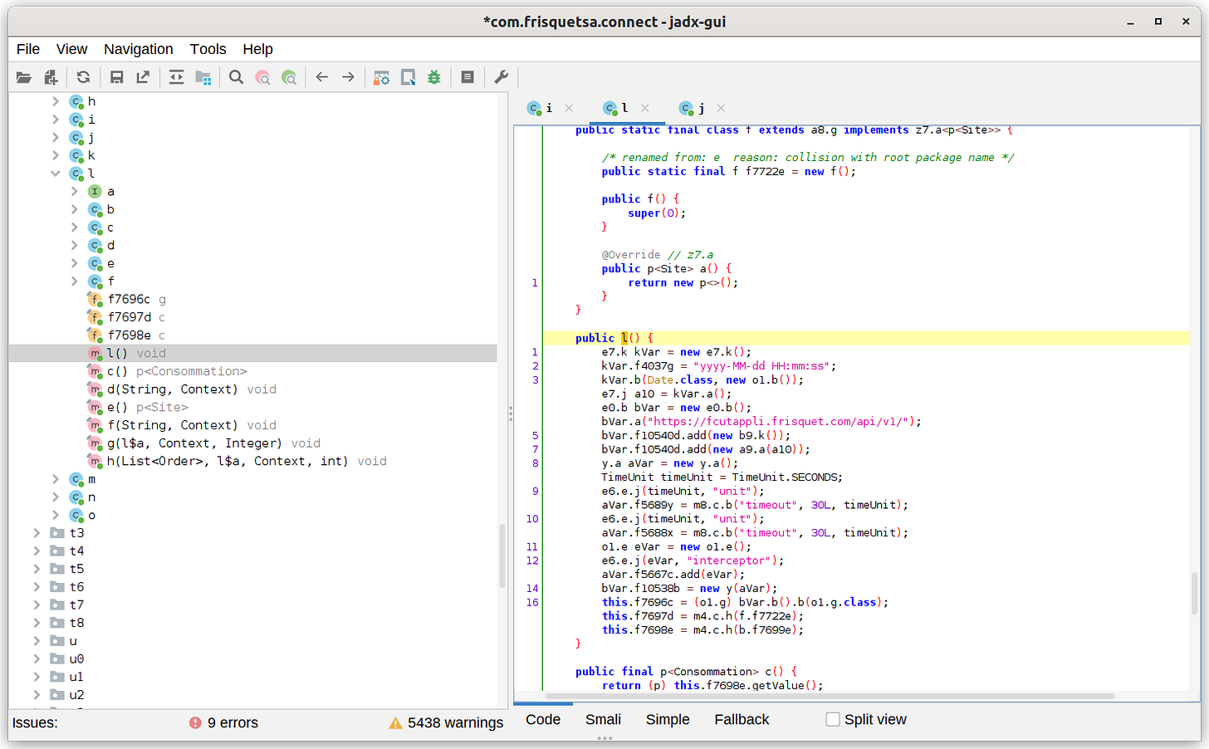Reload files using the sync icon
The height and width of the screenshot is (749, 1209).
click(x=82, y=76)
